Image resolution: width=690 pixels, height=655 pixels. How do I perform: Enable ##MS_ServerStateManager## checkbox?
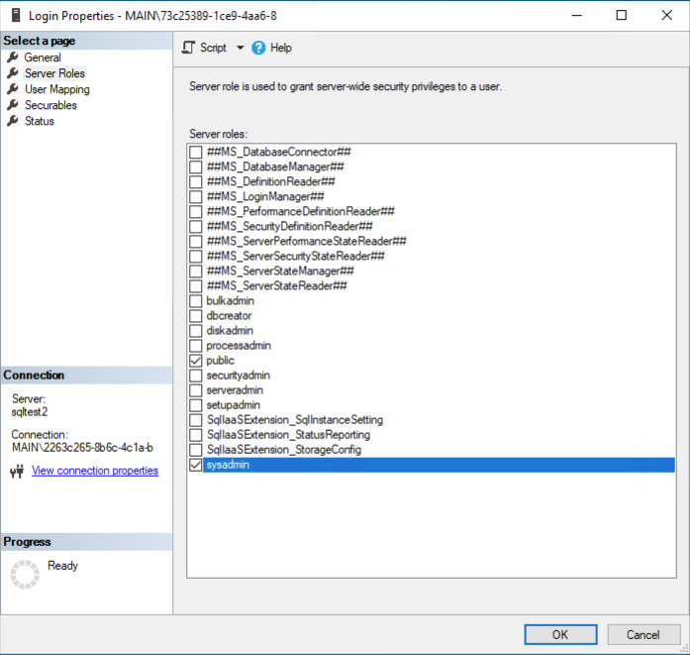click(x=195, y=271)
